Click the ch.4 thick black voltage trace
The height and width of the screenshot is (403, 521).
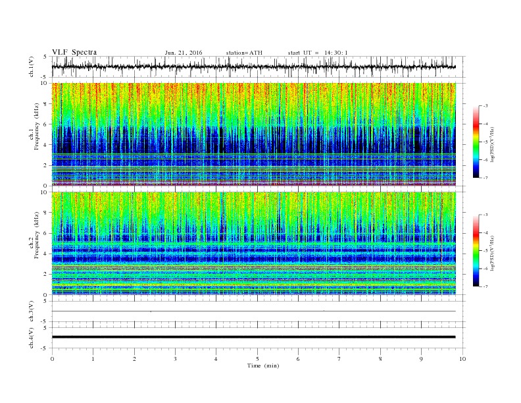(253, 337)
